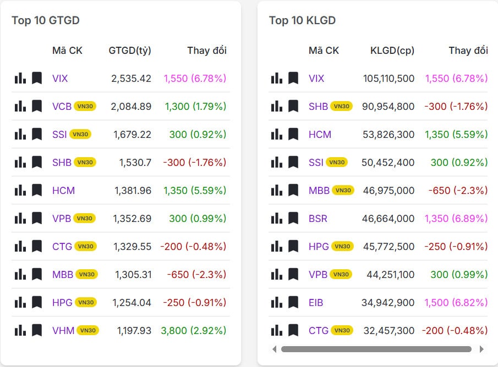The width and height of the screenshot is (498, 367).
Task: Click chart icon for VHM row
Action: pyautogui.click(x=20, y=331)
